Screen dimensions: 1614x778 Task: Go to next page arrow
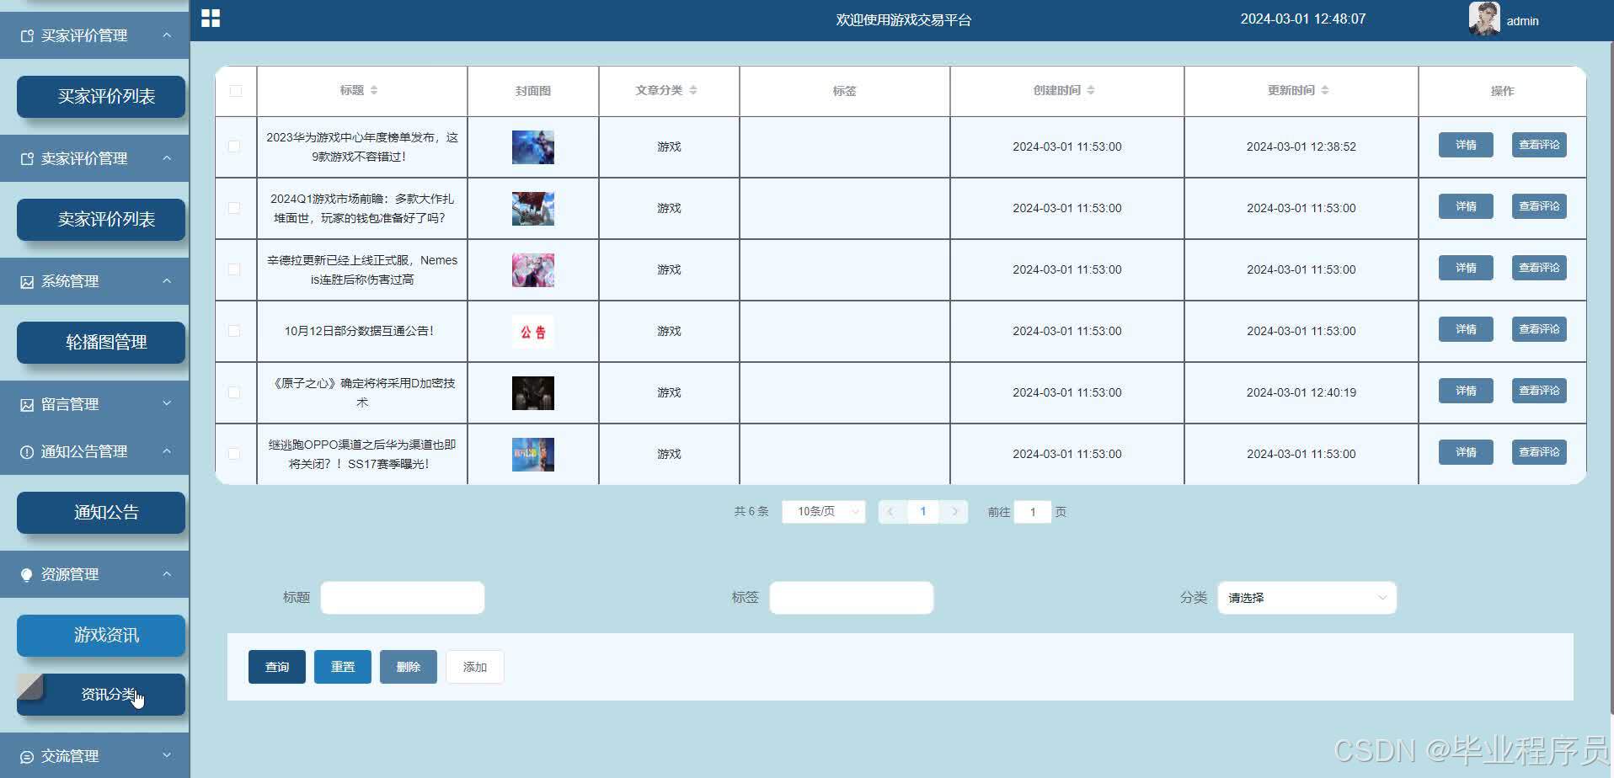pyautogui.click(x=954, y=512)
